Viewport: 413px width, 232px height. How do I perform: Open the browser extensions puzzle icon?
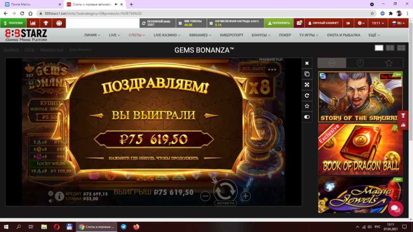pyautogui.click(x=391, y=14)
